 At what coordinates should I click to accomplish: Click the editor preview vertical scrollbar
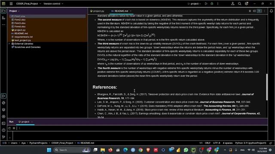tap(267, 87)
